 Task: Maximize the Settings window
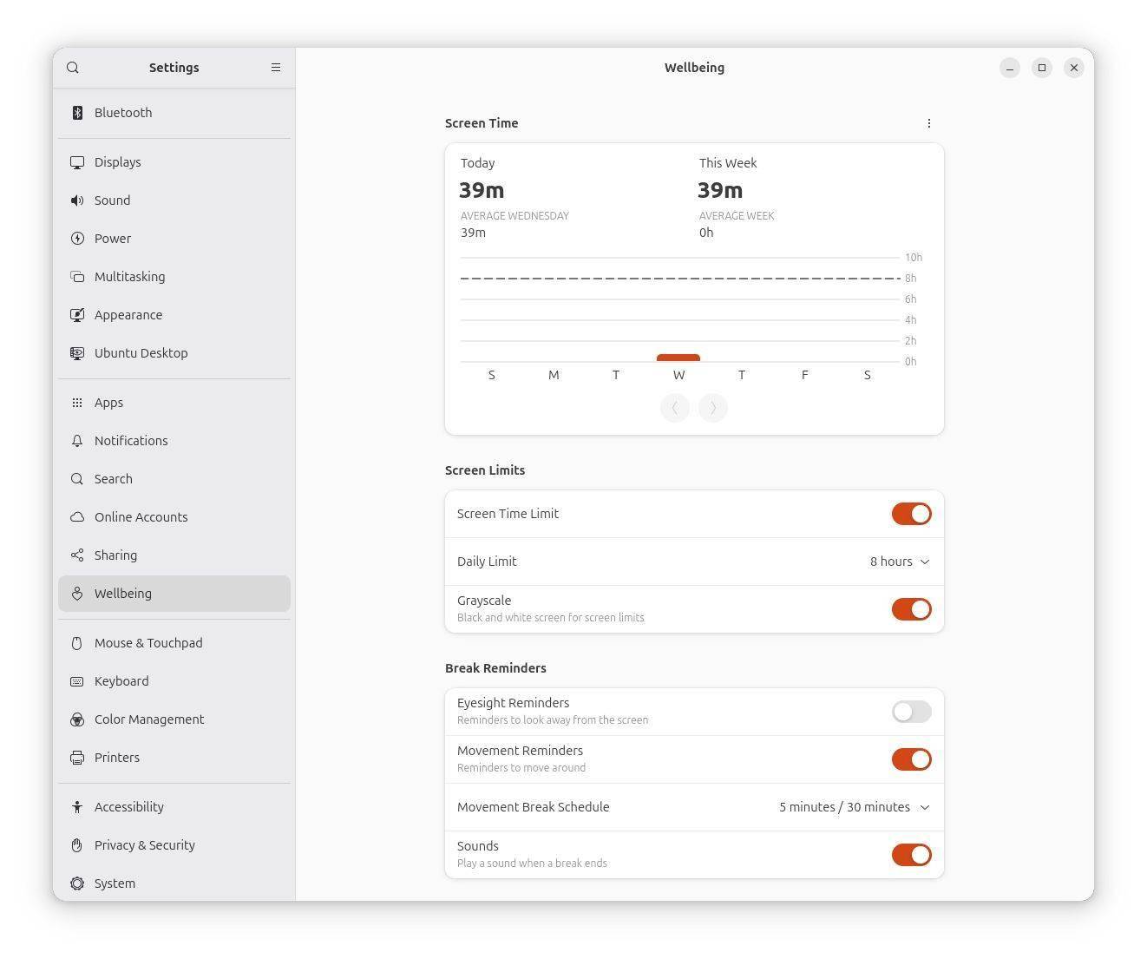1042,68
